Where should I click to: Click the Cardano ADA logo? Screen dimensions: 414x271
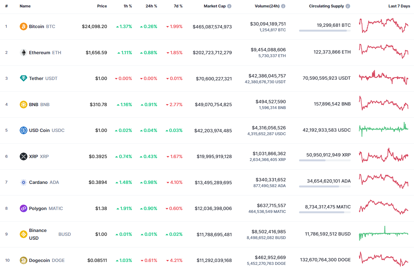pos(23,182)
